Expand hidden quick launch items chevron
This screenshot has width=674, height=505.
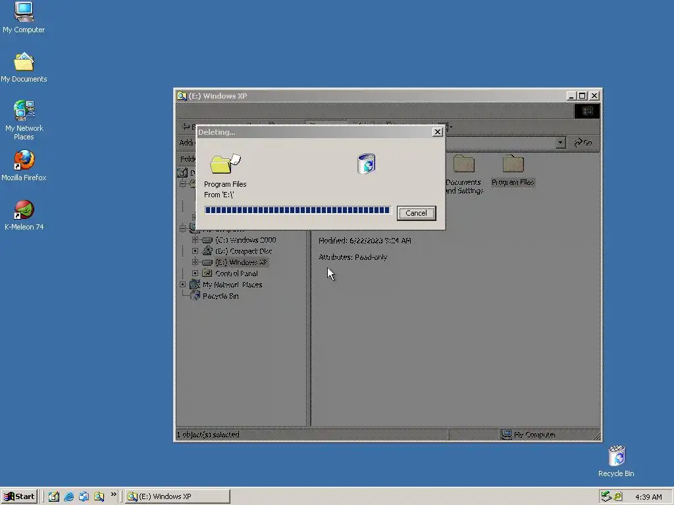click(x=113, y=494)
